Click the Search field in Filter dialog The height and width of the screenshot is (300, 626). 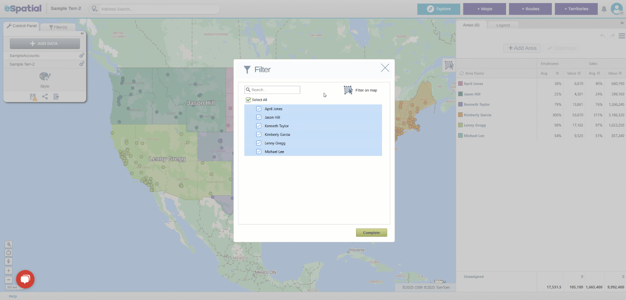[x=272, y=90]
